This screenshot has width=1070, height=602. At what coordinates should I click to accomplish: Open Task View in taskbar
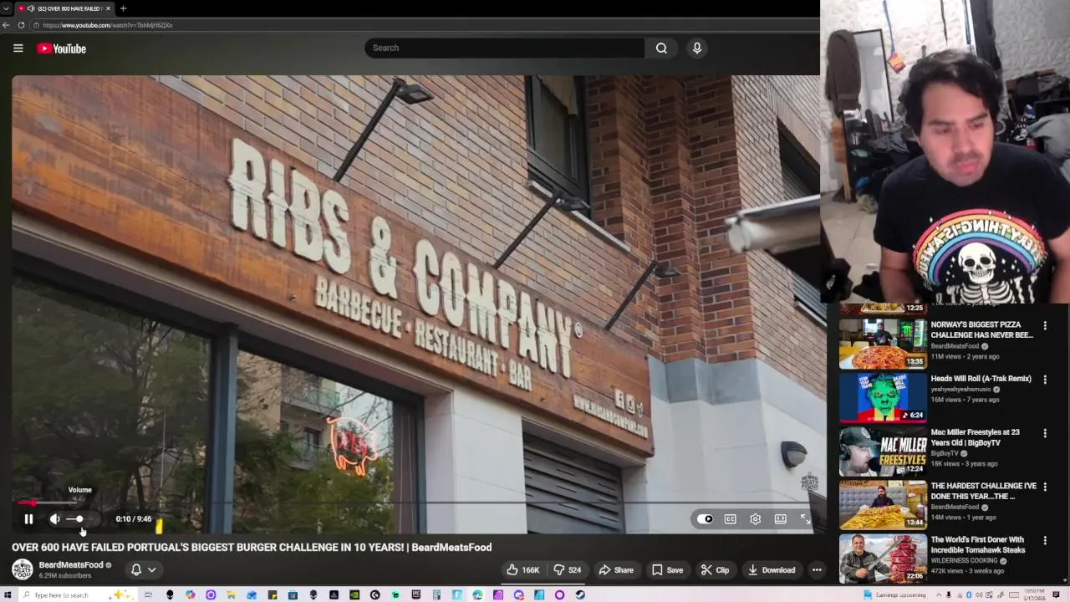tap(149, 595)
